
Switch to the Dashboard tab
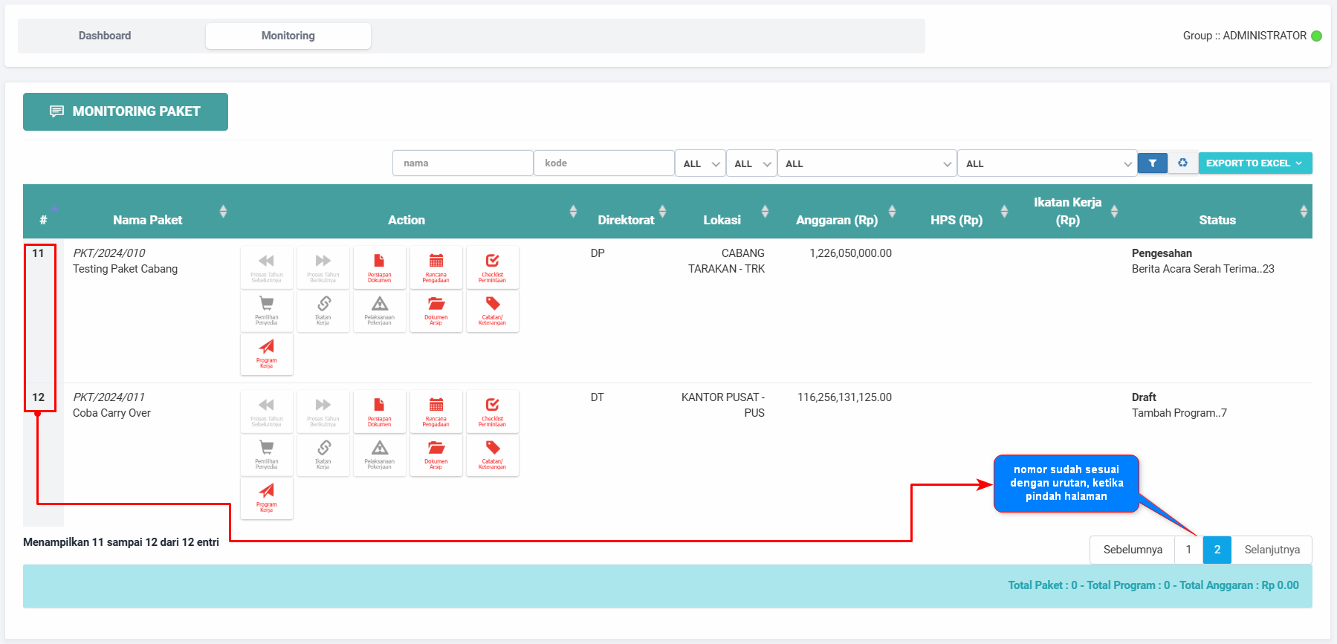coord(105,36)
